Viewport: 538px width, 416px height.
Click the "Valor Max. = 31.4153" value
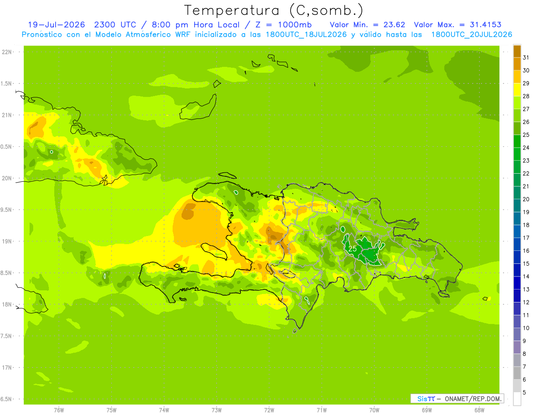(x=457, y=25)
